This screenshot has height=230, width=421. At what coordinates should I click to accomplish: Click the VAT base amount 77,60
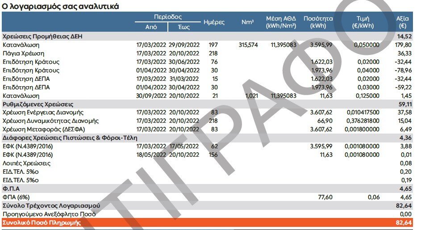(x=325, y=197)
